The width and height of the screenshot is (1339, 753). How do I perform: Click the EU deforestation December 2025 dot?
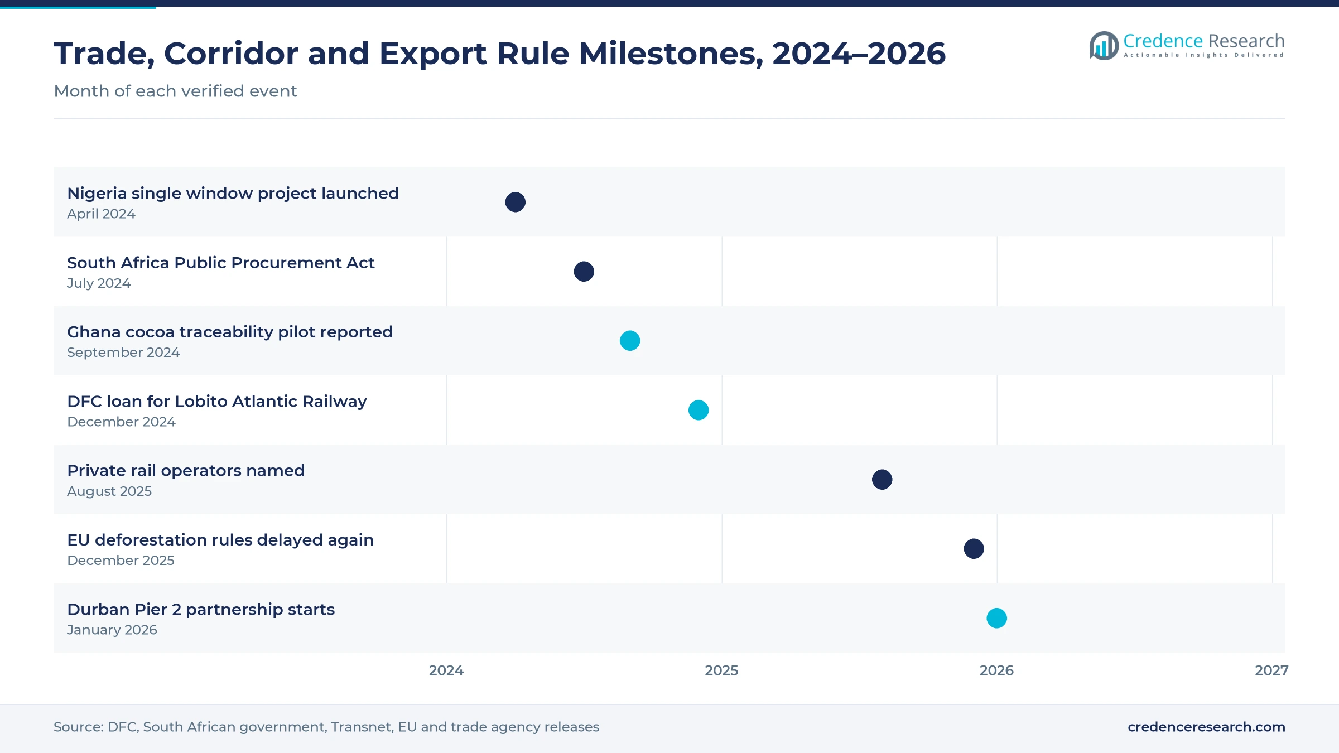[974, 549]
